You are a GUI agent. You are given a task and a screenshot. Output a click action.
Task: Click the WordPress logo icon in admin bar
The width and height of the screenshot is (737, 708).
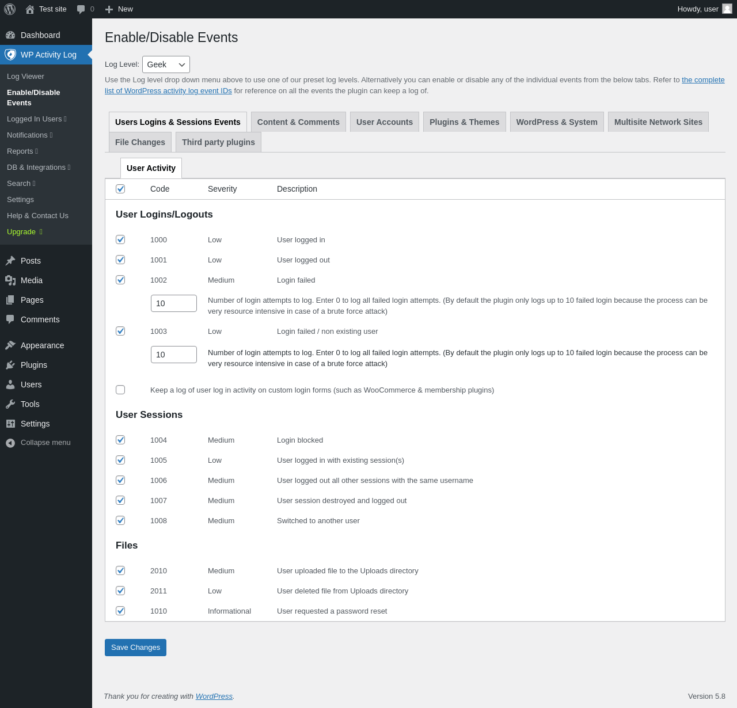pyautogui.click(x=10, y=9)
